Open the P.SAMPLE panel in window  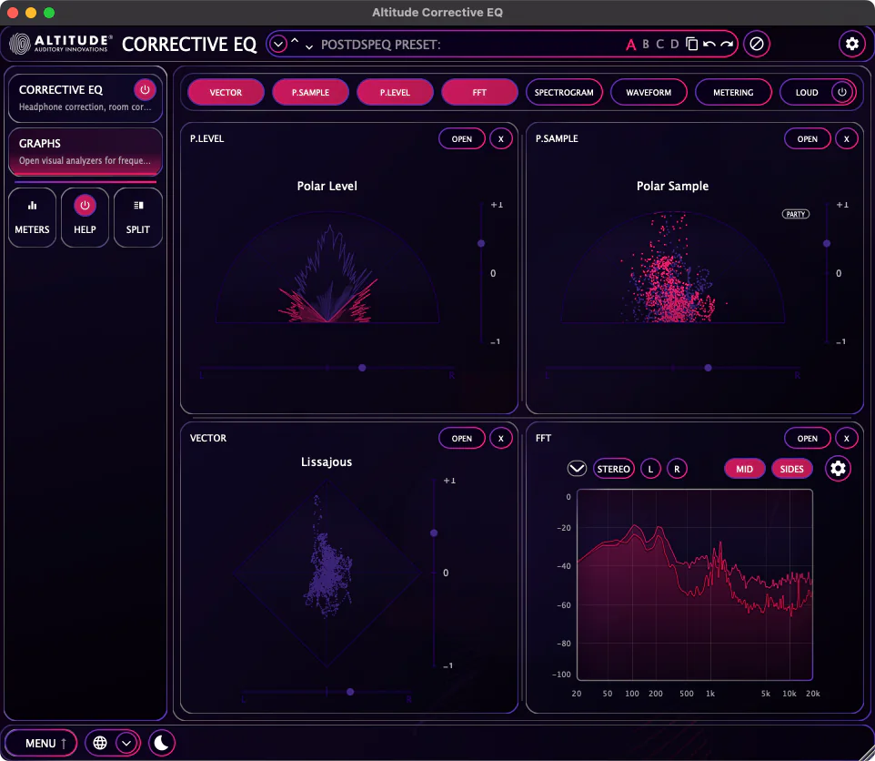(x=807, y=139)
